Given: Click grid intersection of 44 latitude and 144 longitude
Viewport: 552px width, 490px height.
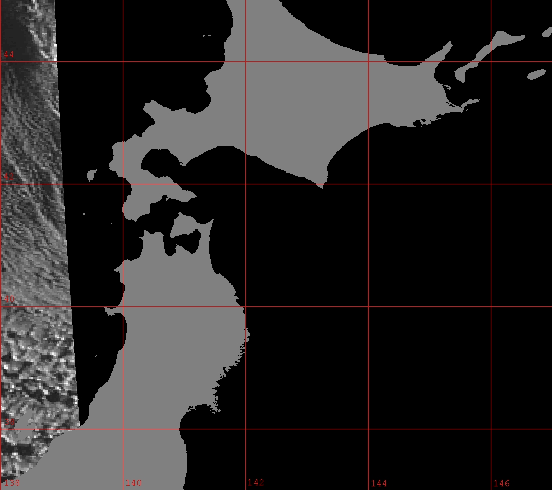Looking at the screenshot, I should pyautogui.click(x=368, y=62).
